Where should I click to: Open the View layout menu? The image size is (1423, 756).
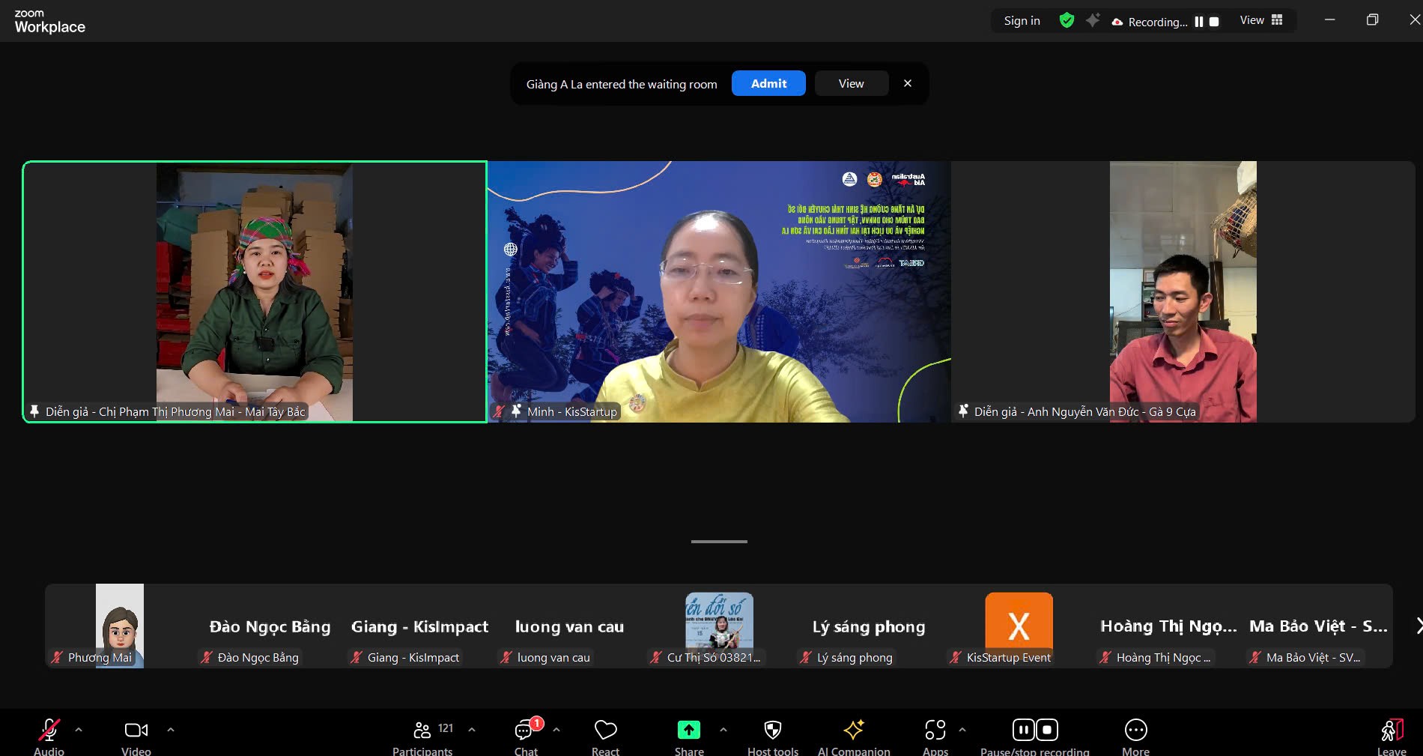coord(1261,20)
